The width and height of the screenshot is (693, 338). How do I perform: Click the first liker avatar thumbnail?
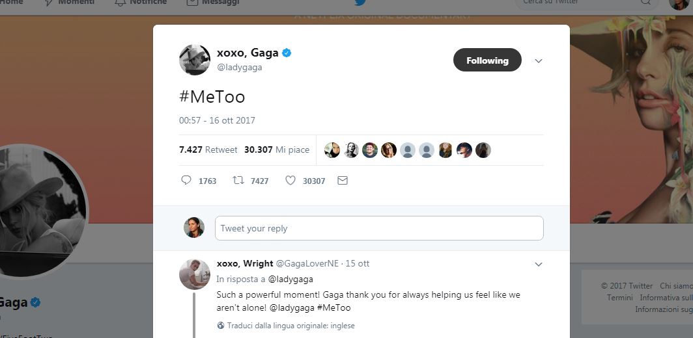tap(332, 150)
